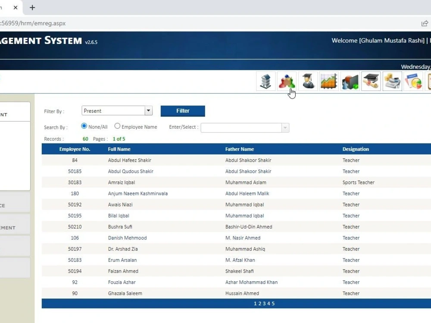This screenshot has width=431, height=323.
Task: Go to page 1 in pager
Action: [x=255, y=304]
